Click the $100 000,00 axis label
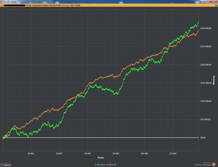The height and width of the screenshot is (167, 218). pos(206,101)
